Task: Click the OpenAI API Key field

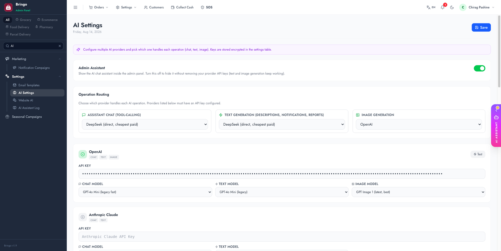Action: [282, 174]
